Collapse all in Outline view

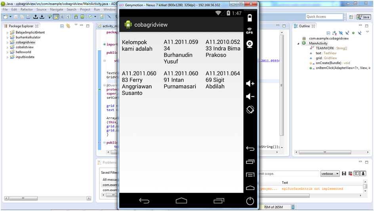point(328,33)
